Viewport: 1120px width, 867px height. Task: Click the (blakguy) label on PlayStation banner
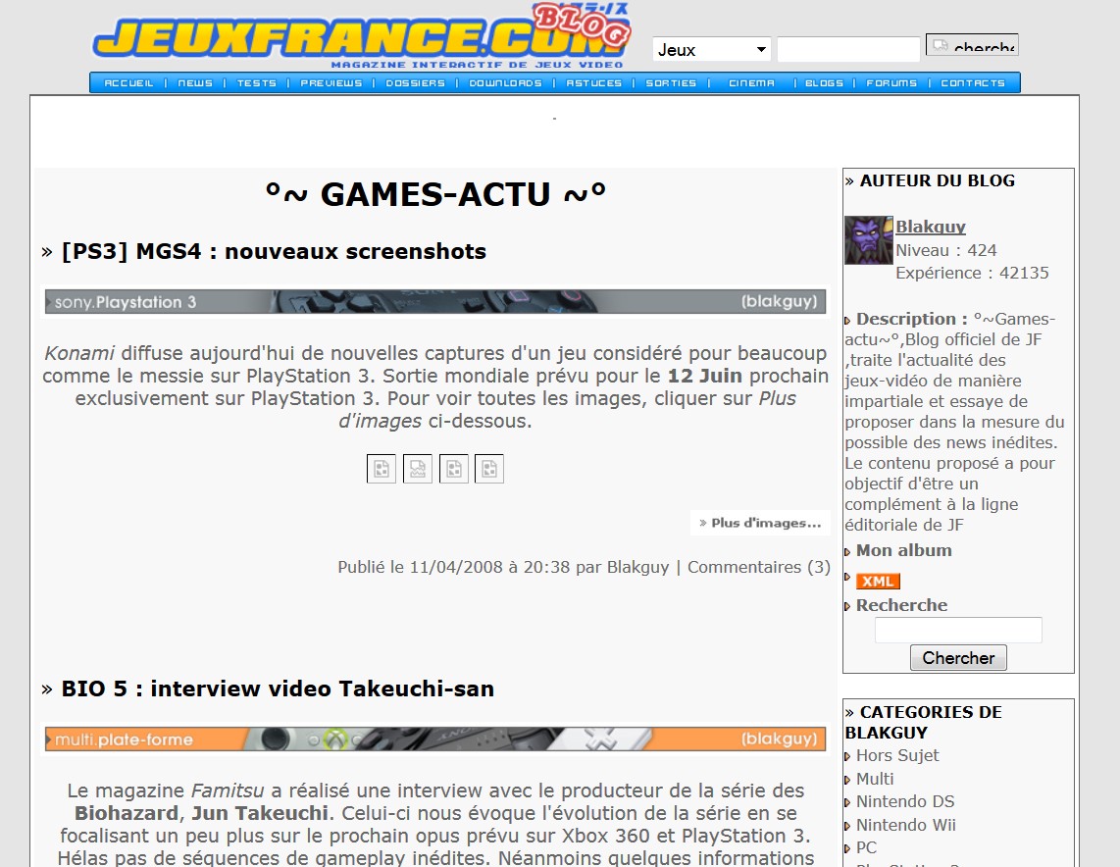(x=779, y=301)
